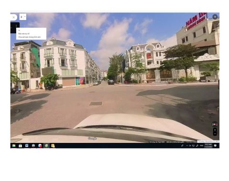The height and width of the screenshot is (181, 229).
Task: Click the taskbar clock and date
Action: coord(208,146)
